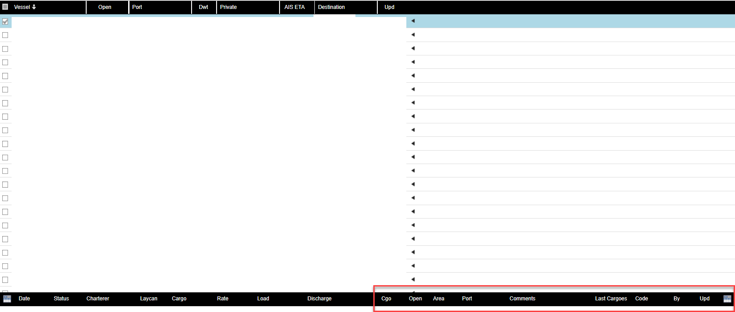Sort by the top Port column header
This screenshot has width=735, height=312.
click(x=137, y=7)
